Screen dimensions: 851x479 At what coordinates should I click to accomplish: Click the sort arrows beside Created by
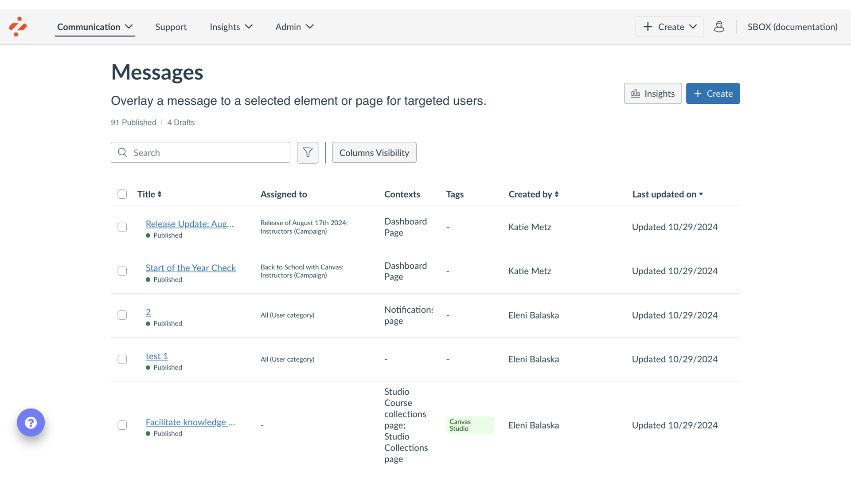click(557, 194)
